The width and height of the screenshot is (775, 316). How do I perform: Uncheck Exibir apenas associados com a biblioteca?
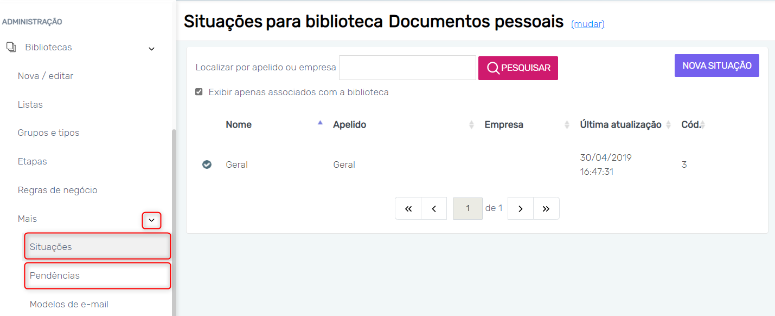tap(199, 92)
